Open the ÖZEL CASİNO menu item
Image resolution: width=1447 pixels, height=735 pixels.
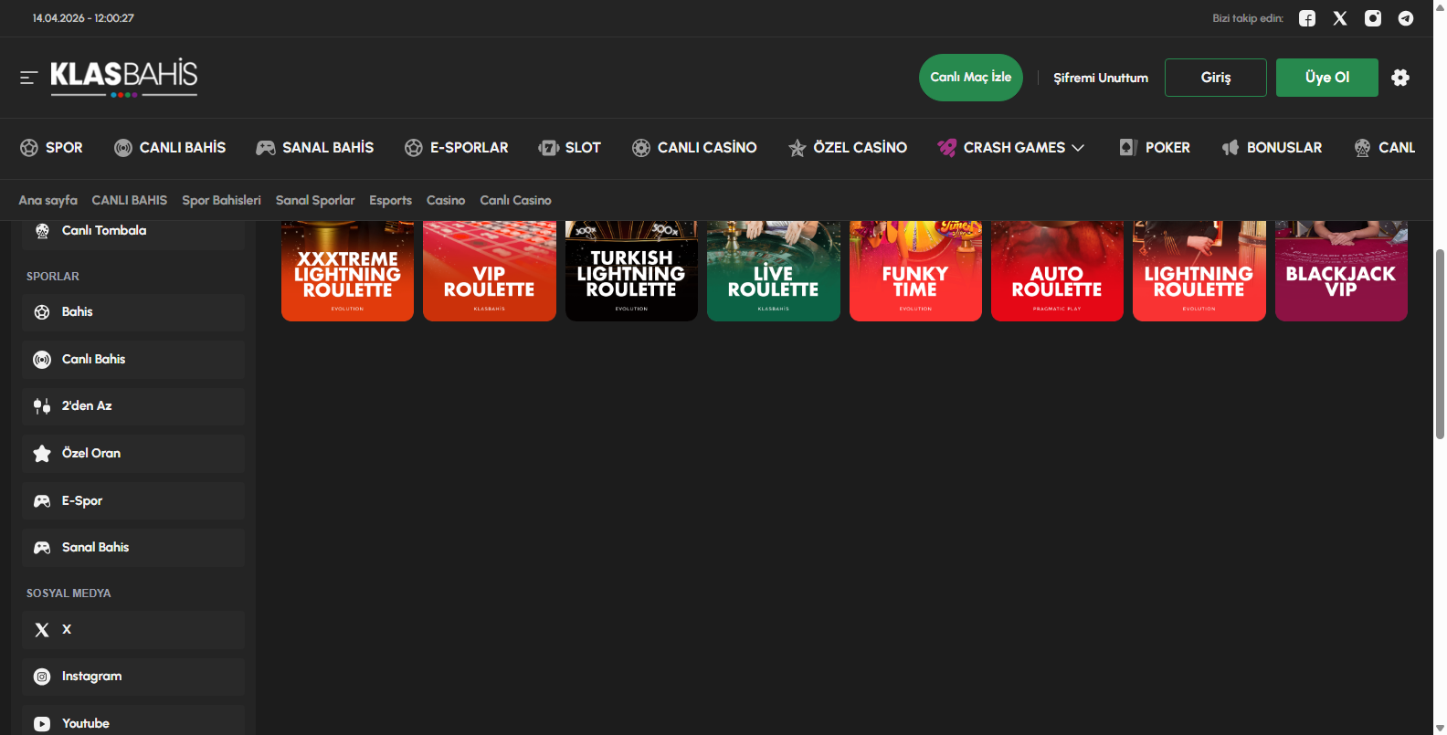click(x=848, y=148)
